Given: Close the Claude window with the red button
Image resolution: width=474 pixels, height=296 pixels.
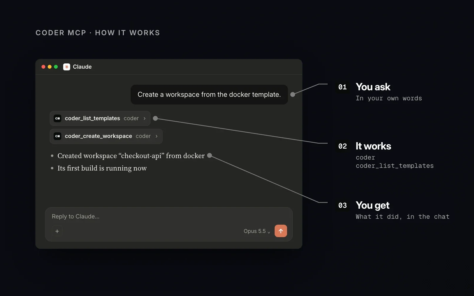Looking at the screenshot, I should [x=43, y=67].
